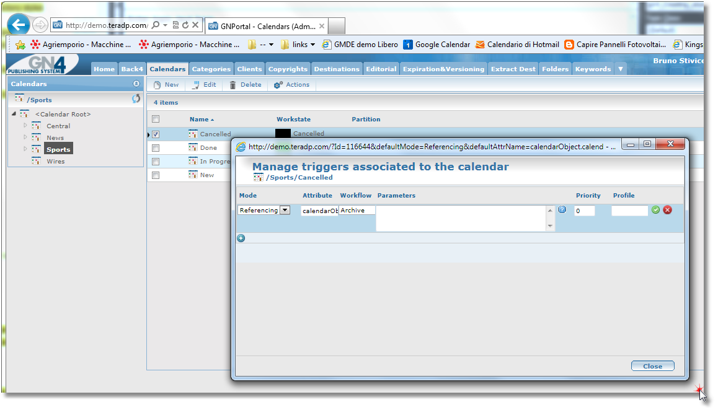This screenshot has width=718, height=410.
Task: Open the GMDE demo Libero bookmark
Action: point(360,45)
